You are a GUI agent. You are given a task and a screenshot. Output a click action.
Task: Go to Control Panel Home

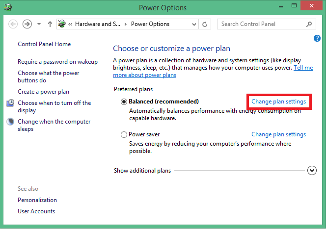coord(44,44)
